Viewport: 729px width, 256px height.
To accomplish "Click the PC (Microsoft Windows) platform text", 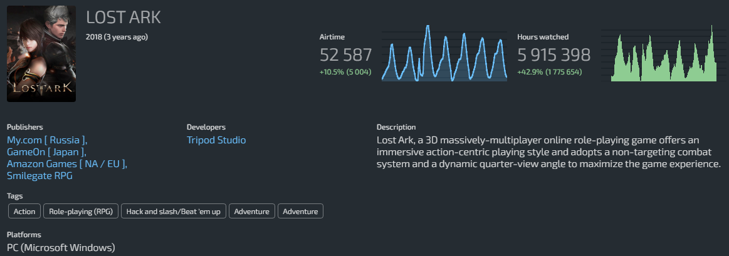I will [x=61, y=248].
